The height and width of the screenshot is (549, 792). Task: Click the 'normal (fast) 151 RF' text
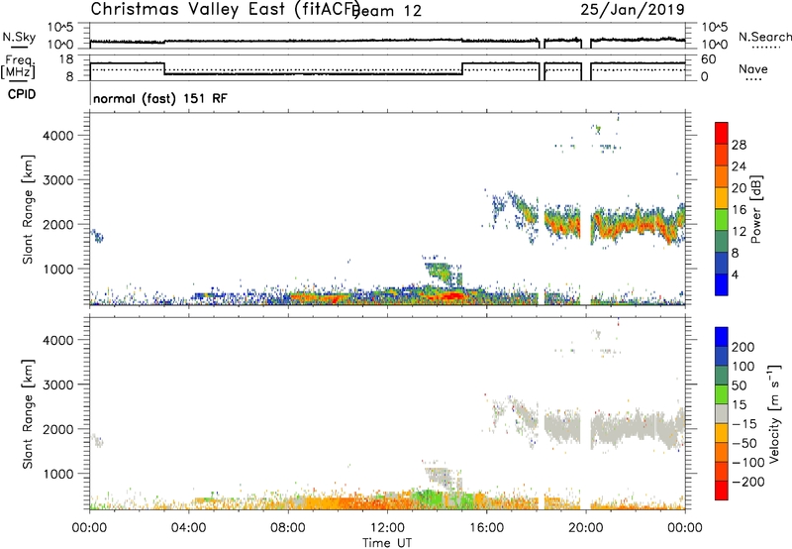(160, 98)
